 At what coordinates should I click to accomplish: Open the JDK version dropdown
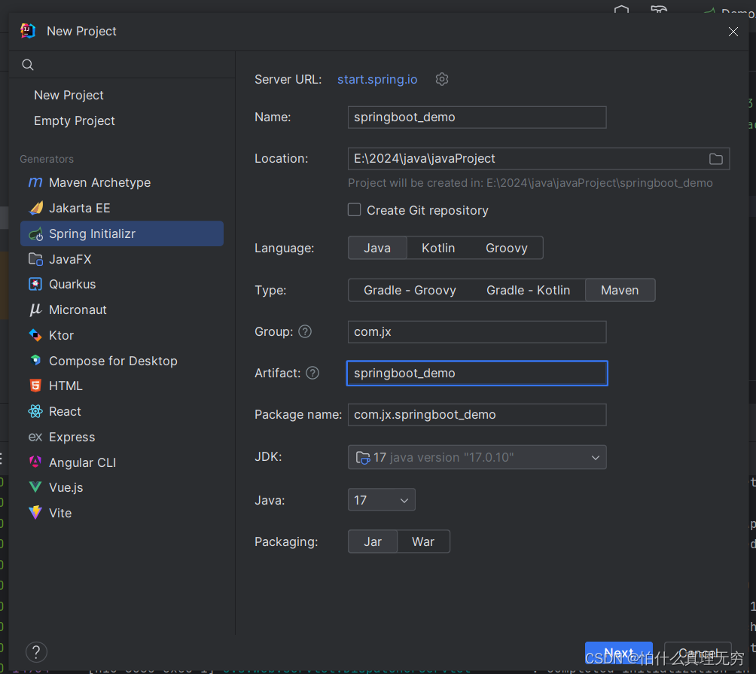point(477,457)
